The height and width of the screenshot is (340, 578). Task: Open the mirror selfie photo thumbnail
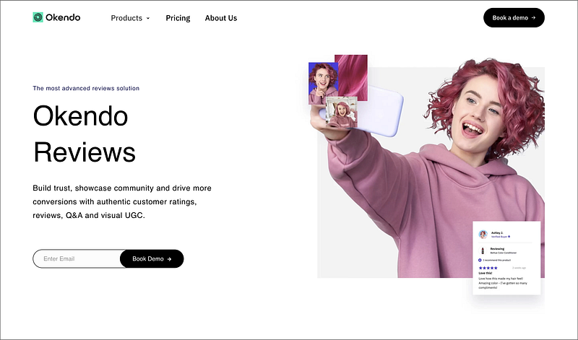(x=342, y=113)
